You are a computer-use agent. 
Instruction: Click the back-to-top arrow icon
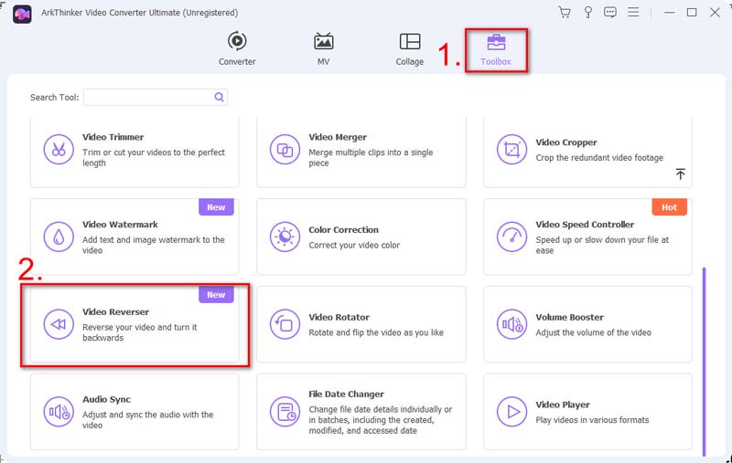(680, 174)
